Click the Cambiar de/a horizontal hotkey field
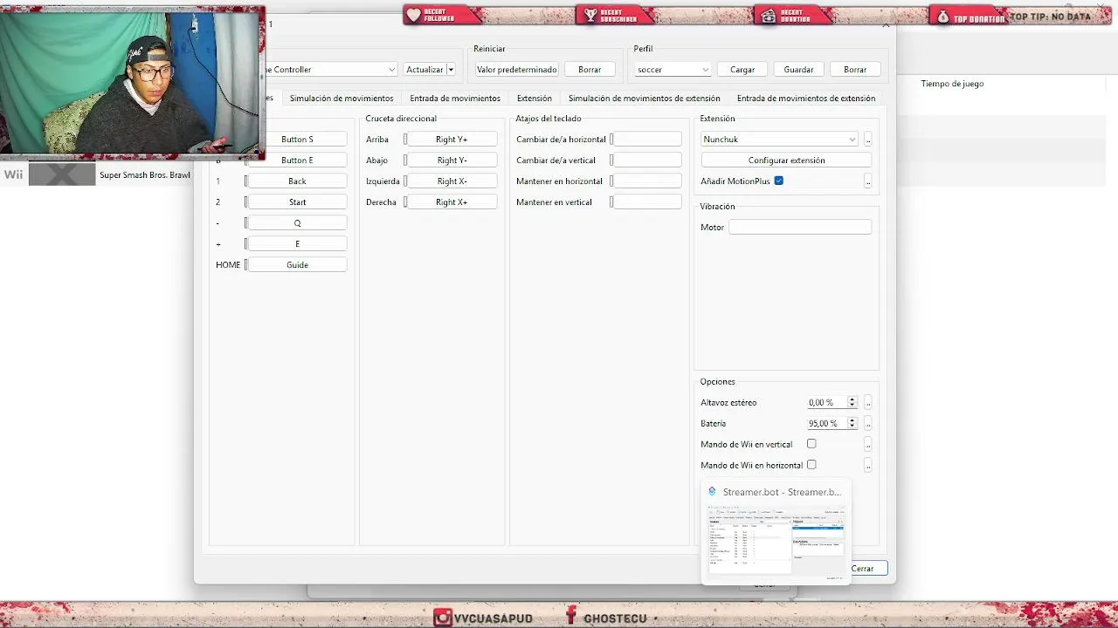Image resolution: width=1118 pixels, height=628 pixels. click(x=647, y=140)
